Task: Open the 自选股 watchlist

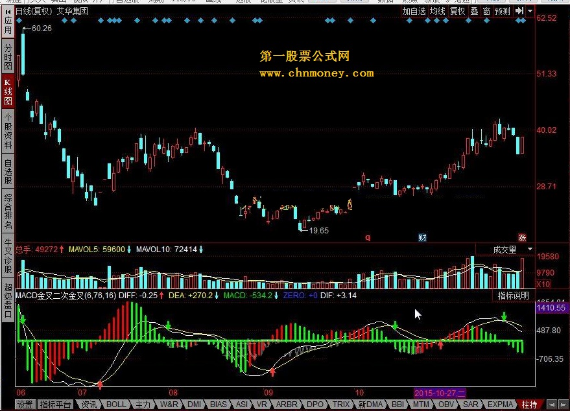Action: click(8, 172)
